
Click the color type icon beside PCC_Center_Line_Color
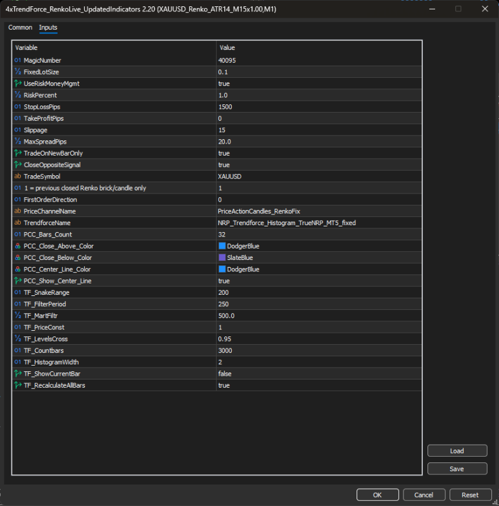[x=18, y=269]
